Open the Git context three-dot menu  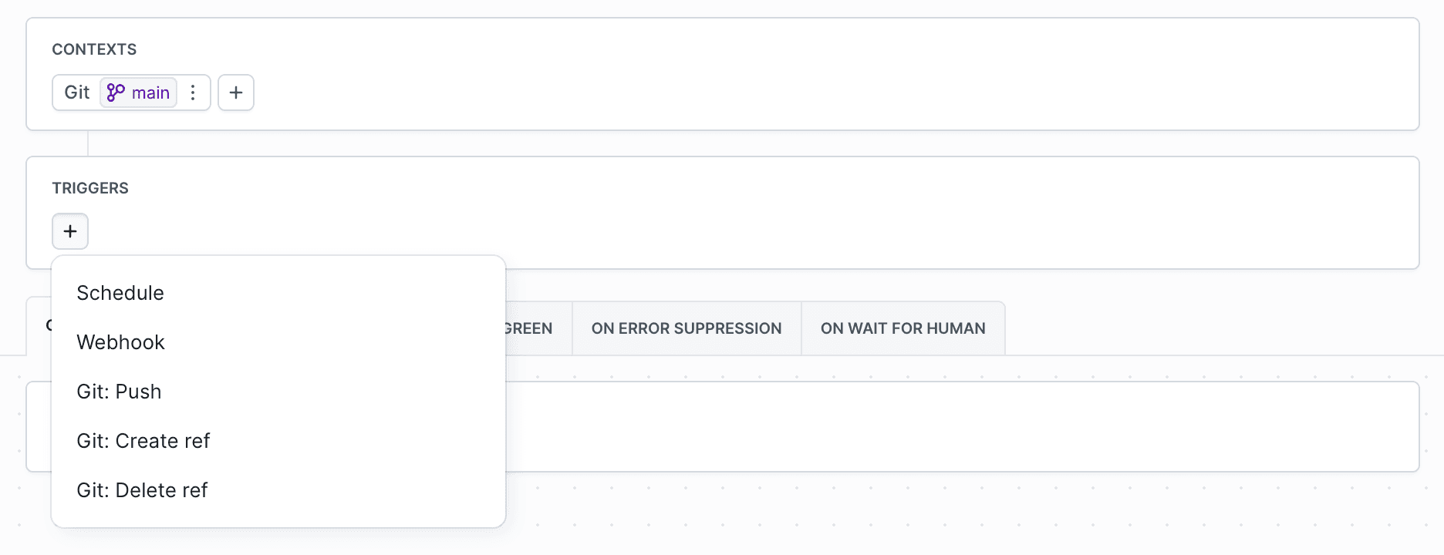[x=193, y=92]
